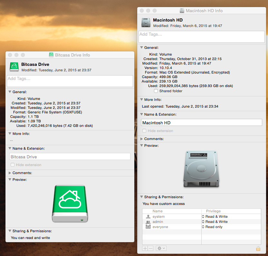The height and width of the screenshot is (256, 268).
Task: Change everyone privilege Read only popup
Action: click(212, 227)
